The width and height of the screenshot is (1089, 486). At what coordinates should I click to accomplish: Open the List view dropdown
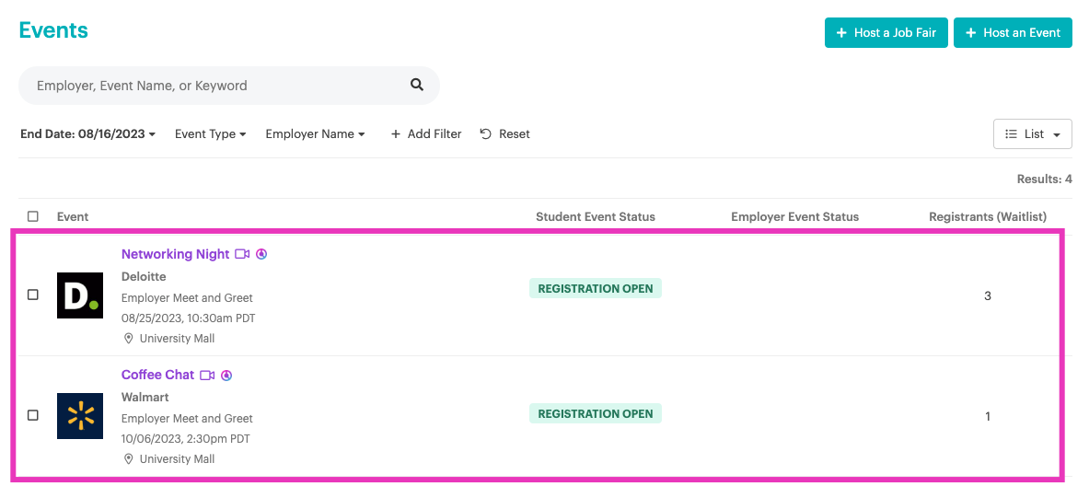tap(1033, 134)
